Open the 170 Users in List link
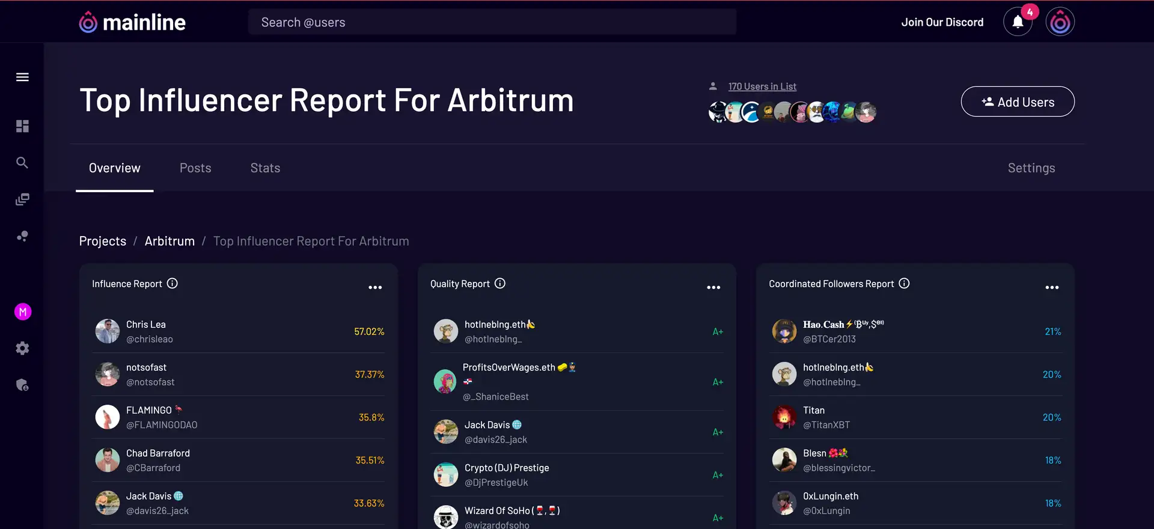Viewport: 1154px width, 529px height. pos(762,86)
